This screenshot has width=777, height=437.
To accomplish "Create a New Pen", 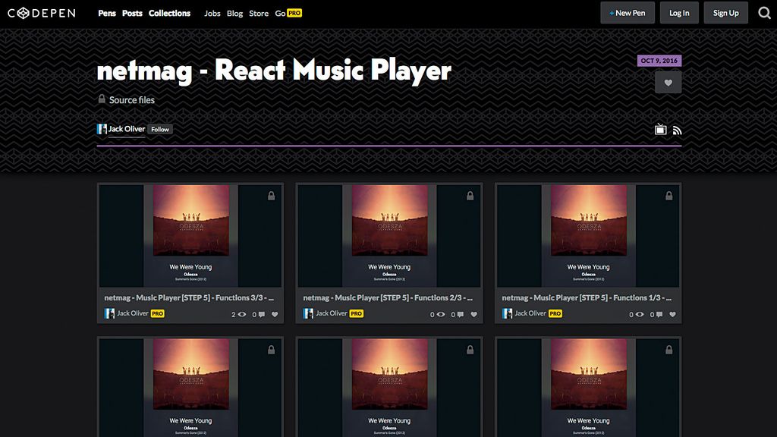I will 628,13.
